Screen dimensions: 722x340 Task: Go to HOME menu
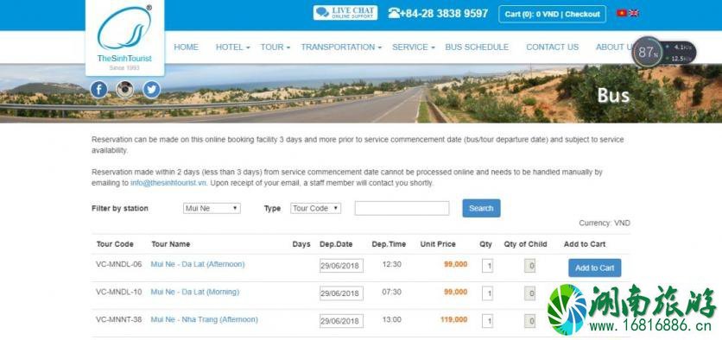[x=186, y=47]
